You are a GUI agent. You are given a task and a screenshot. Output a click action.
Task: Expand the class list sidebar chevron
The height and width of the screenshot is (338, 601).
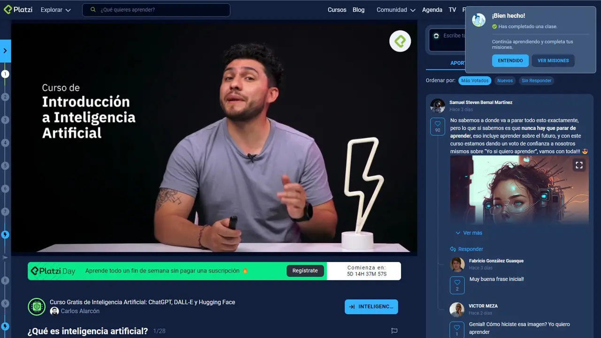tap(5, 51)
